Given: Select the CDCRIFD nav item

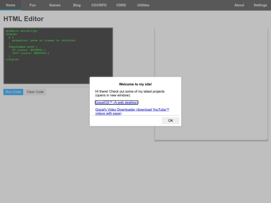Looking at the screenshot, I should [x=99, y=5].
